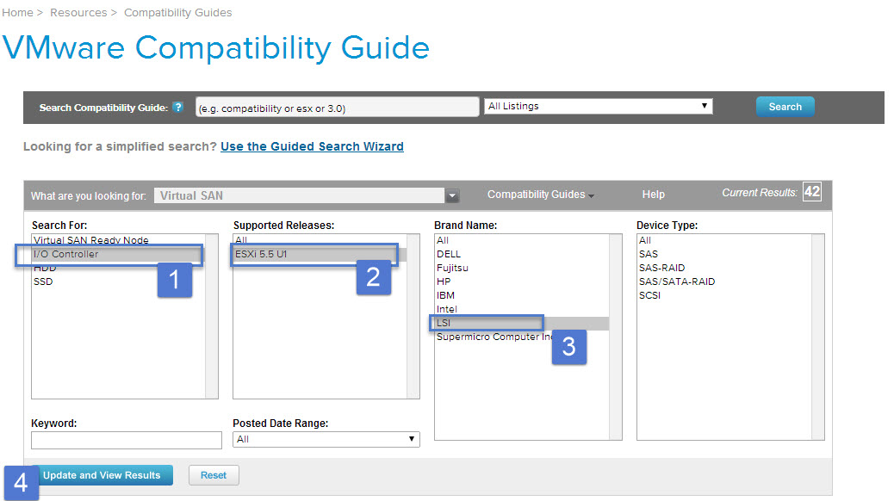
Task: Select IBM in the Brand Name list
Action: [522, 295]
